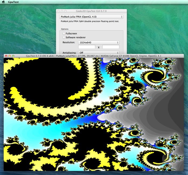The width and height of the screenshot is (188, 175).
Task: Minimize the GpuTest render window
Action: 10,56
